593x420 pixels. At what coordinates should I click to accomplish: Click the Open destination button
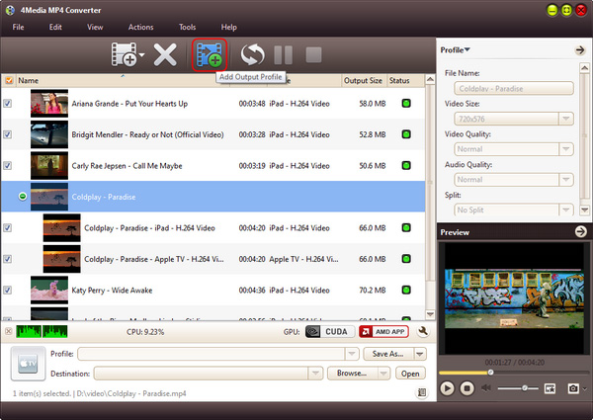coord(410,374)
